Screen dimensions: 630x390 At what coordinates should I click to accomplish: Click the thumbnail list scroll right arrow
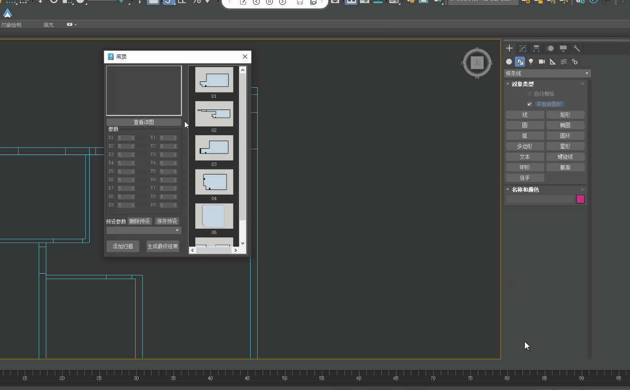(236, 250)
